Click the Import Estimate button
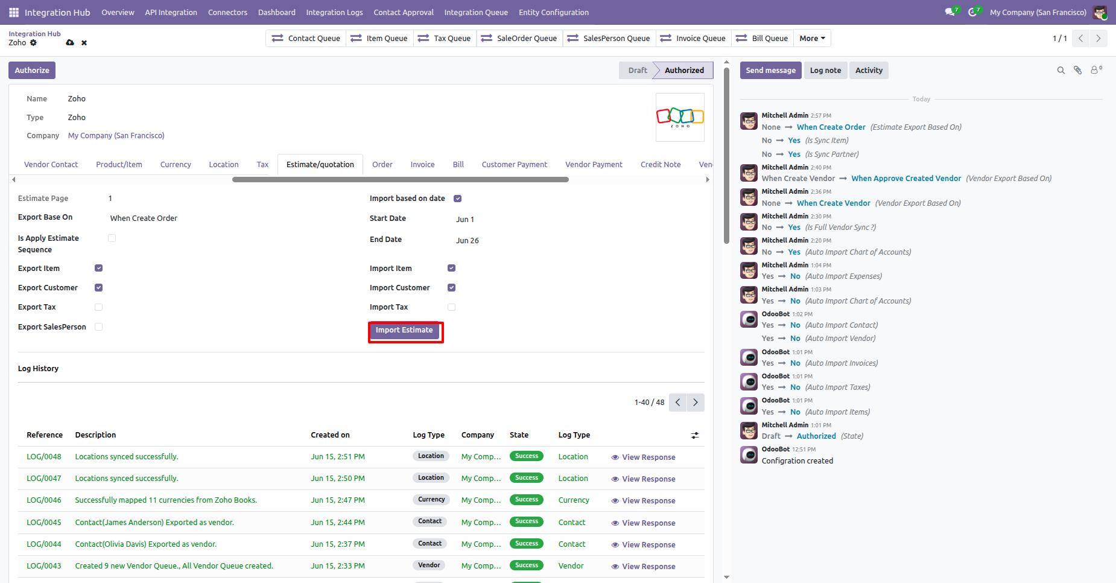The image size is (1116, 583). tap(404, 331)
